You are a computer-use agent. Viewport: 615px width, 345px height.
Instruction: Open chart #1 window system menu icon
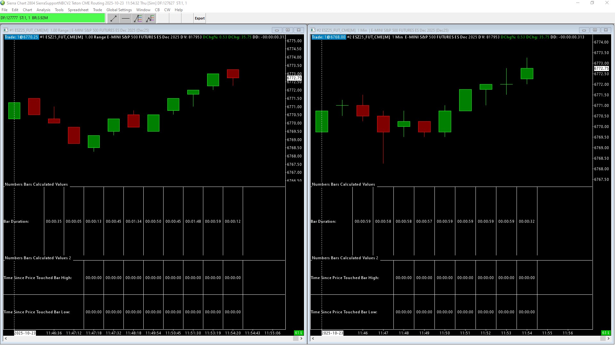tap(5, 30)
